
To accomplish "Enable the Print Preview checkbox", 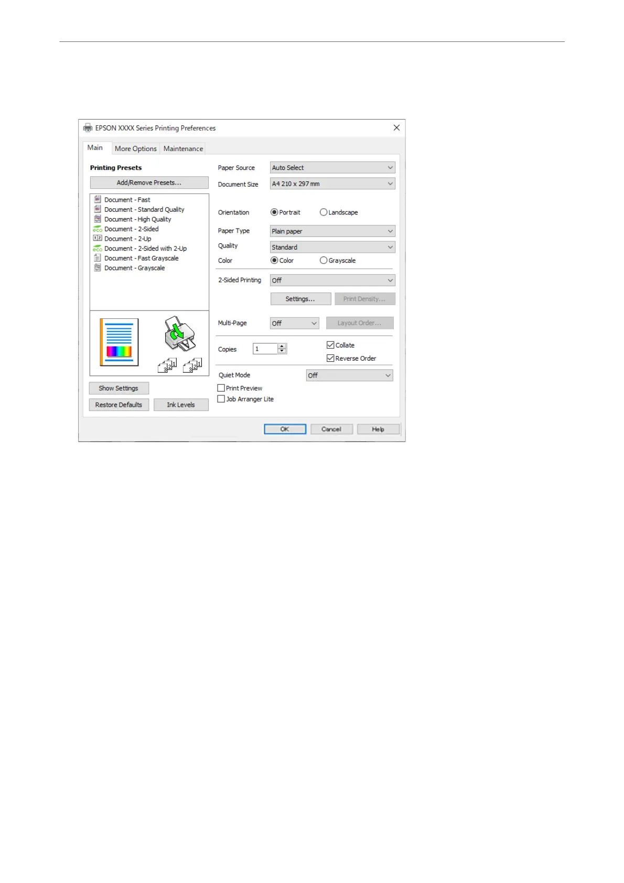I will [x=221, y=388].
